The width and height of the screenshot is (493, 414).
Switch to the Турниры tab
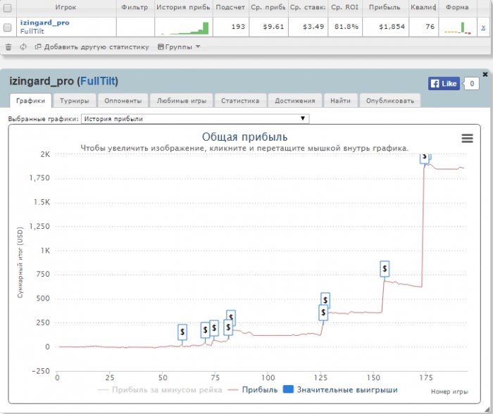75,101
